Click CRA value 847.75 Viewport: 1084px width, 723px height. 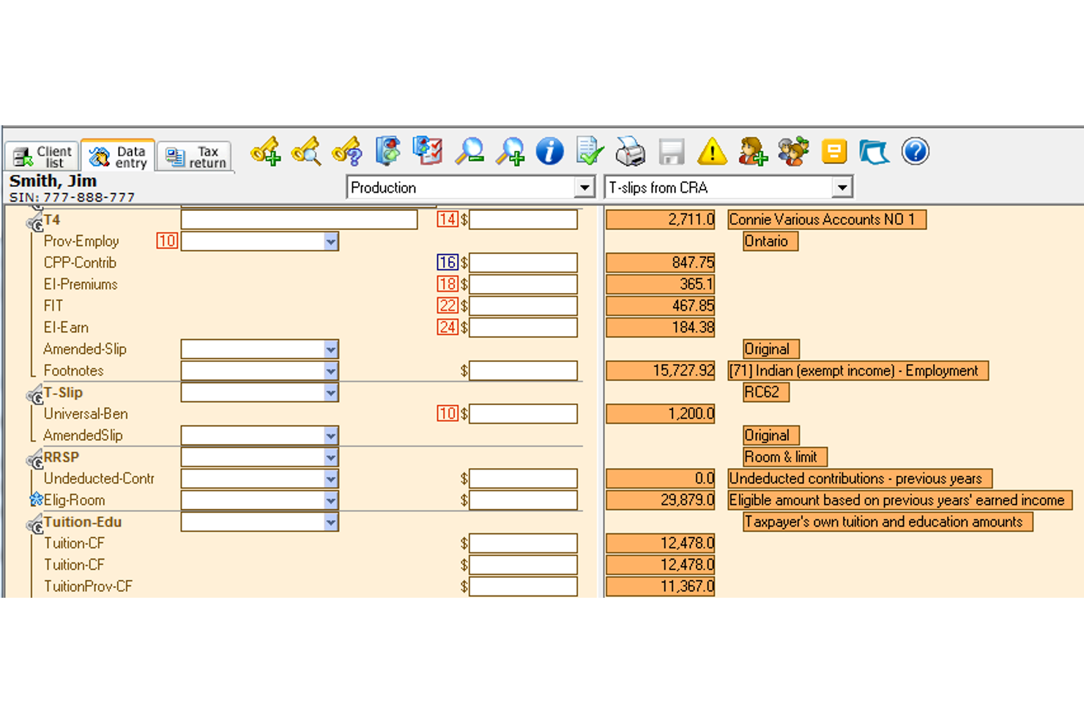661,263
